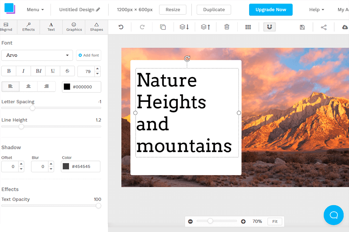Viewport: 349px width, 232px height.
Task: Click the black text color swatch
Action: pyautogui.click(x=67, y=87)
